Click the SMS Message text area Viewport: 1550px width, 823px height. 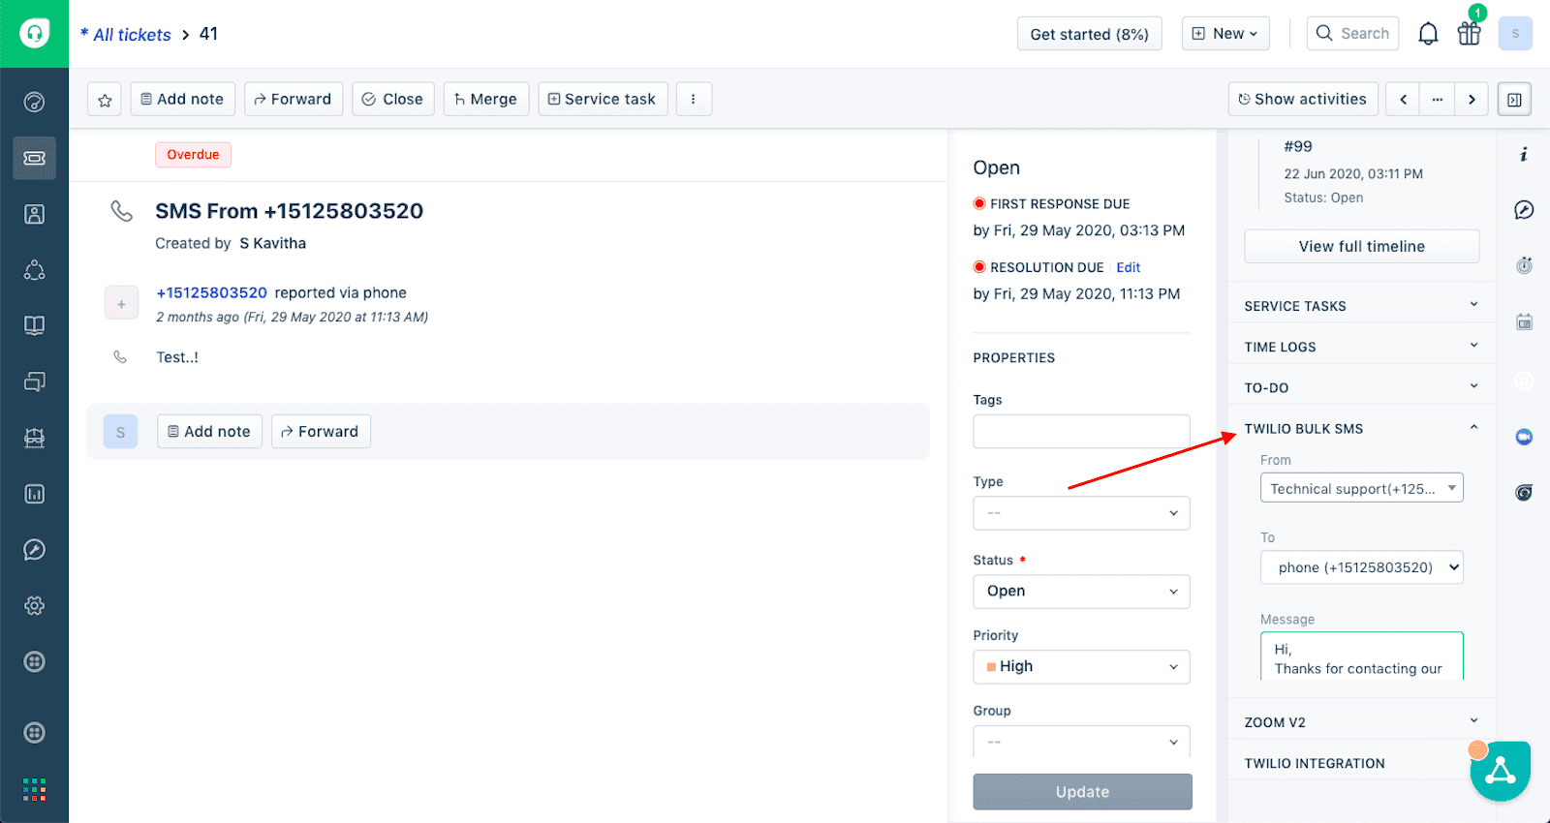(1361, 656)
